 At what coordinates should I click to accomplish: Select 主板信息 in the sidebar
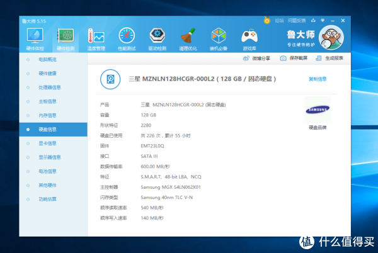(x=54, y=101)
